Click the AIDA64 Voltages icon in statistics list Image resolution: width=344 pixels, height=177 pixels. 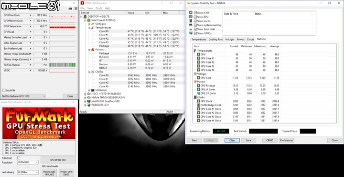point(195,74)
